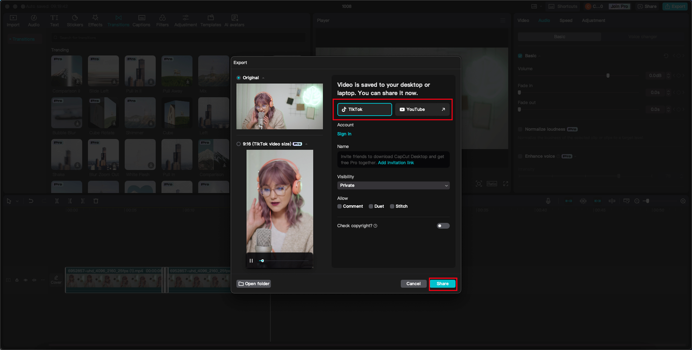Collapse the 9:16 preview arrow
The image size is (692, 350).
(306, 144)
